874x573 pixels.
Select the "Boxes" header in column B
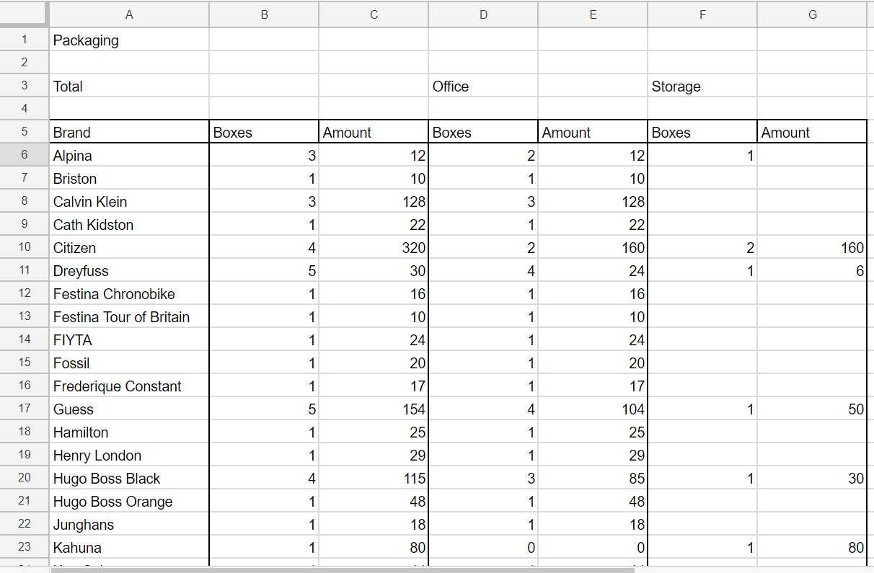264,133
